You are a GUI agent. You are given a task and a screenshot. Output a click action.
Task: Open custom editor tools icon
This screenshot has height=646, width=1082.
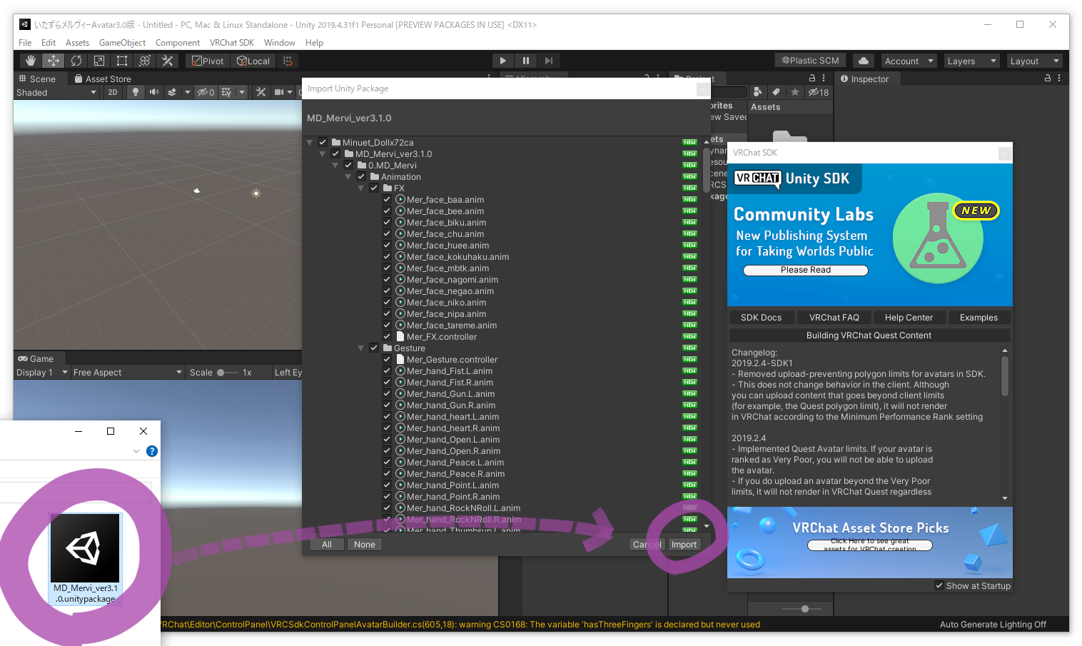tap(168, 61)
